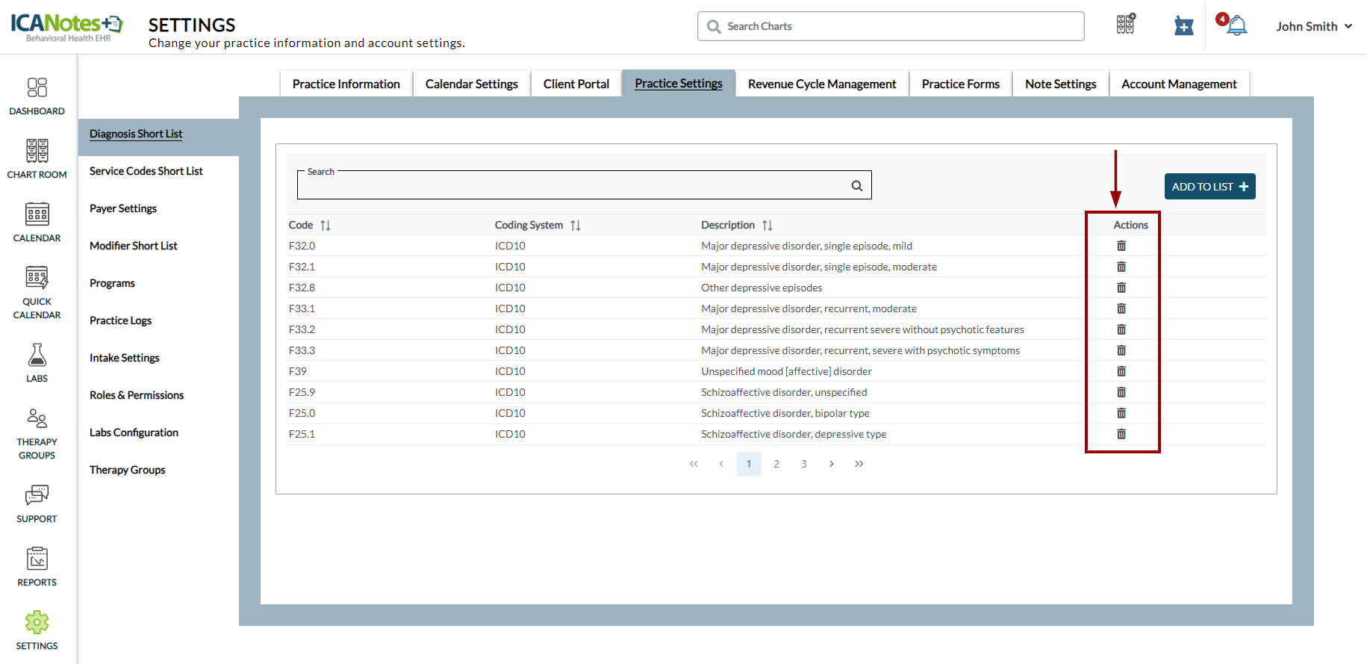
Task: Open the Quick Calendar sidebar icon
Action: [37, 291]
